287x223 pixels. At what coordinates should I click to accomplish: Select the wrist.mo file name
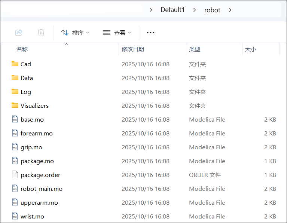click(32, 216)
